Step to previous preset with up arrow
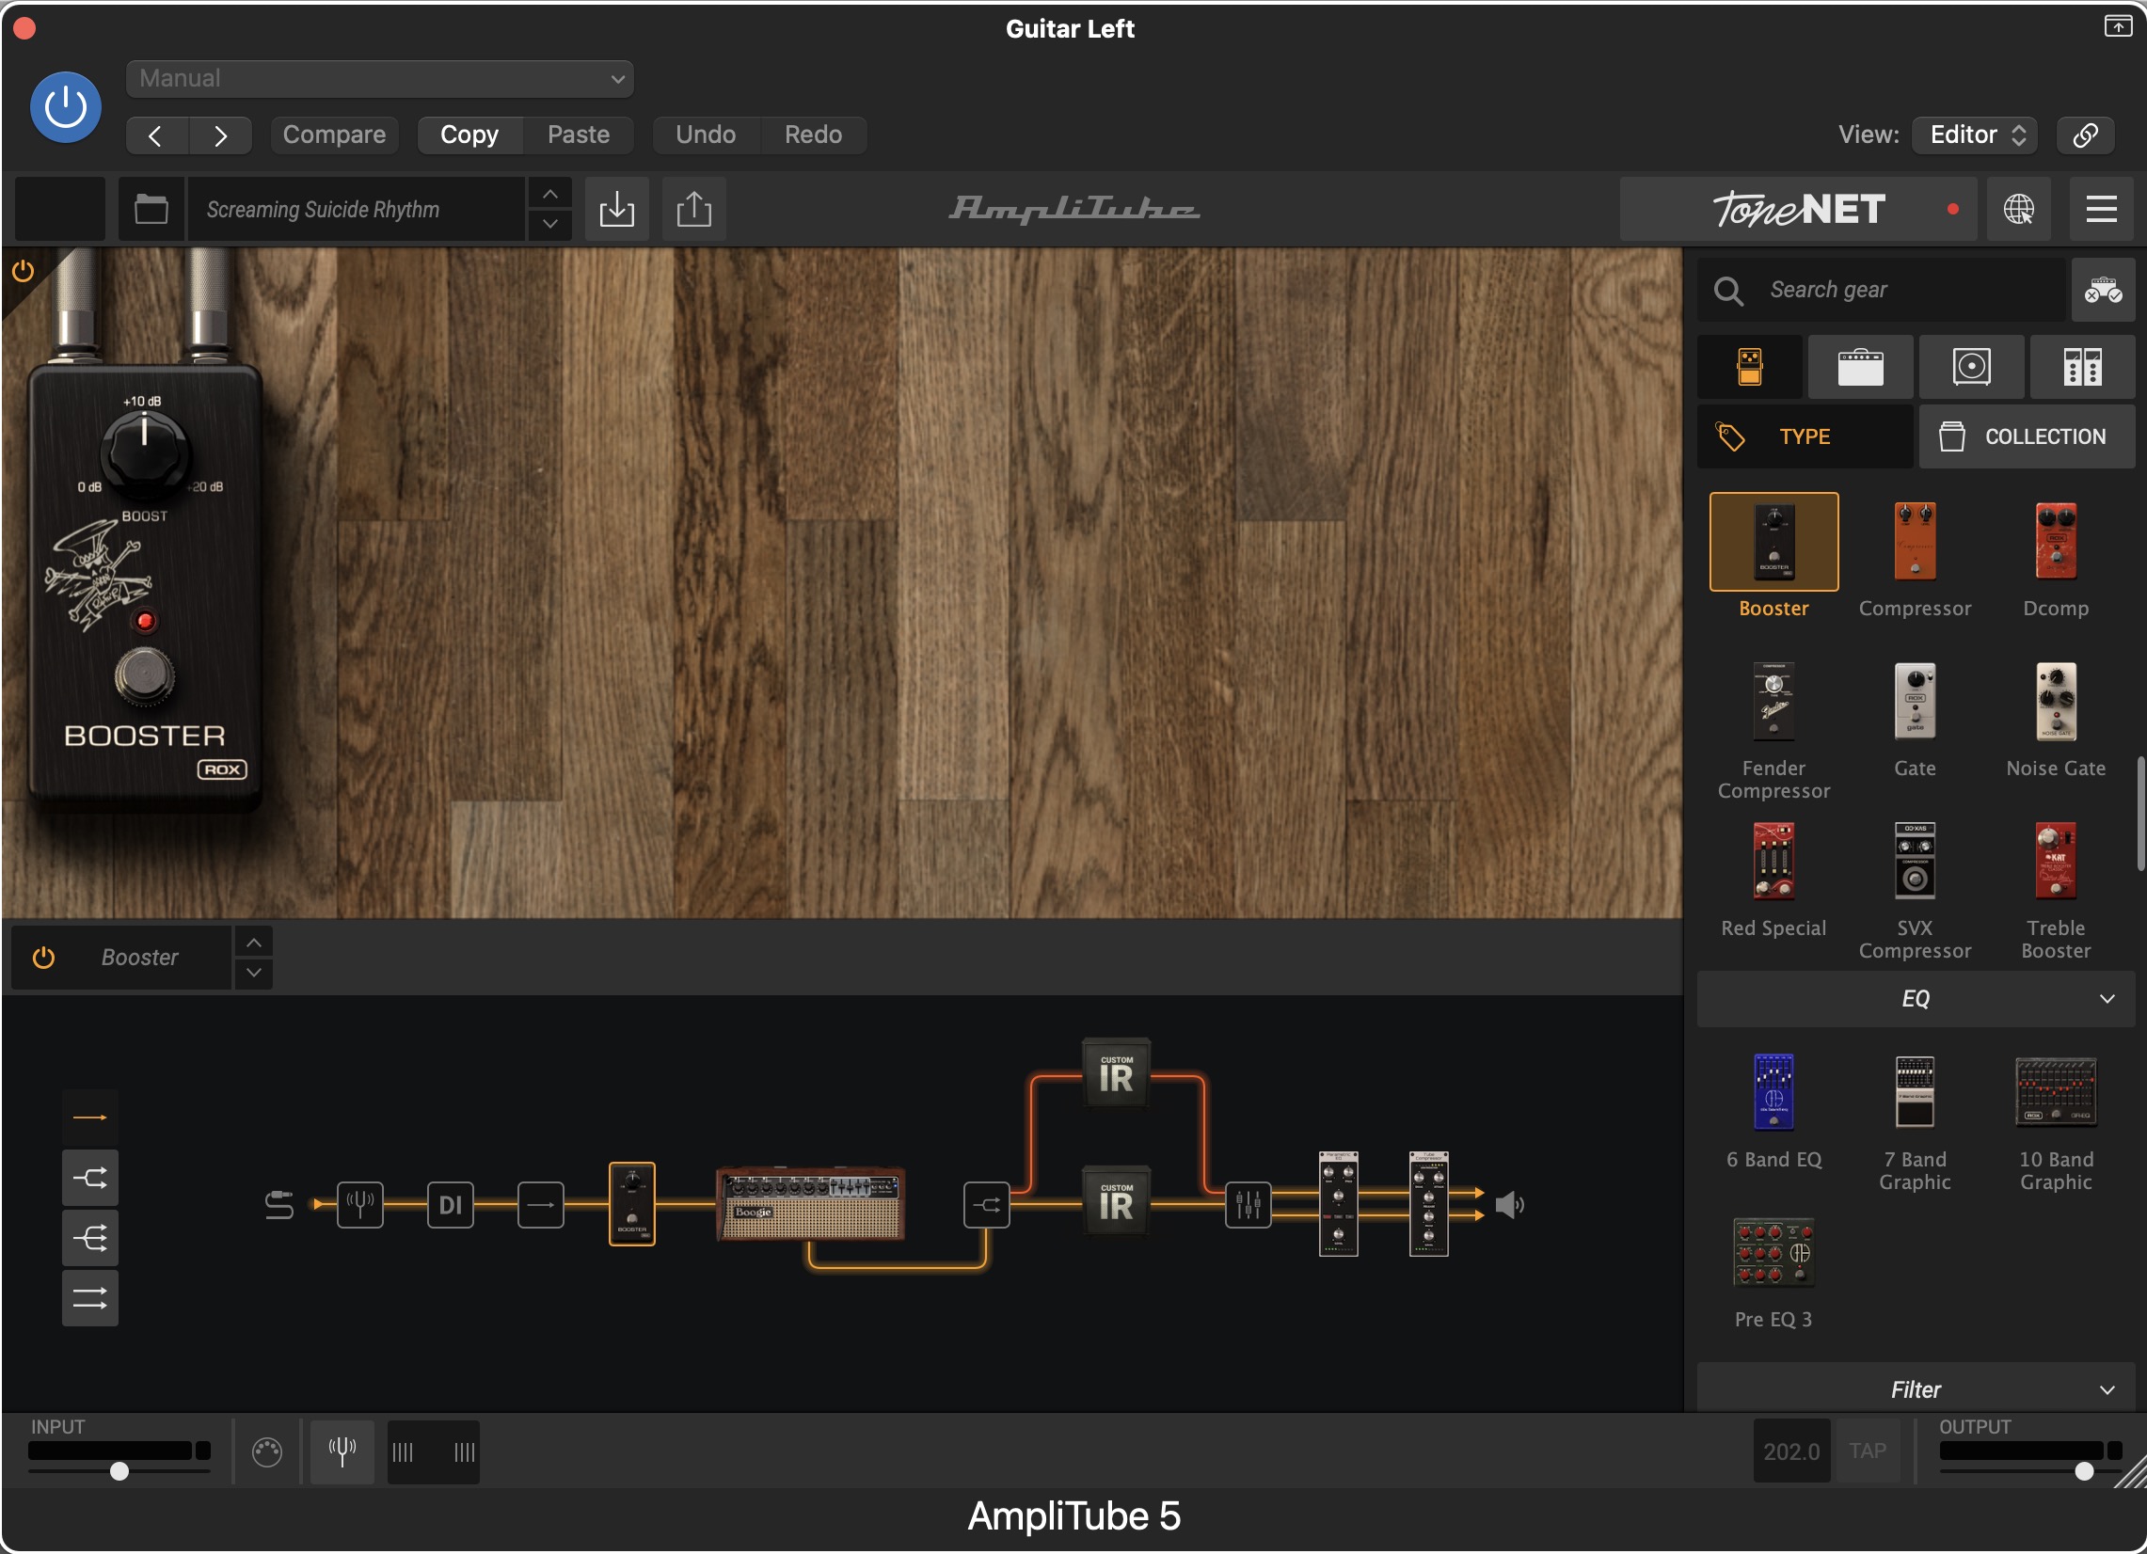 pos(550,194)
